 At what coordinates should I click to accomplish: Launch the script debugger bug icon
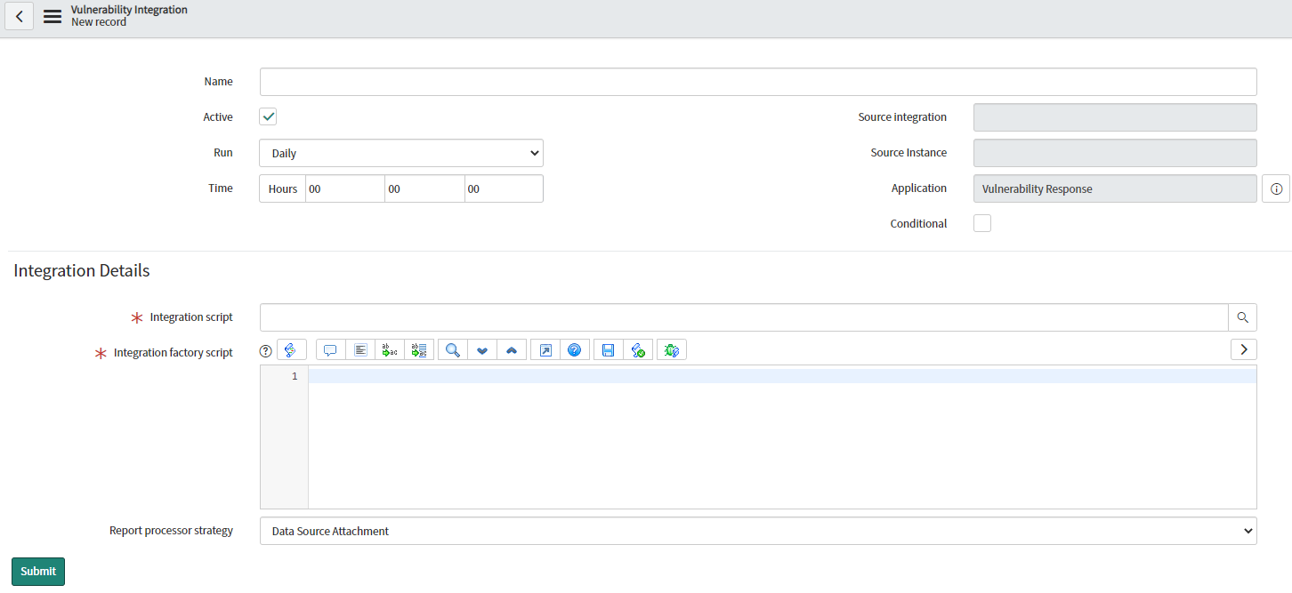pyautogui.click(x=672, y=349)
